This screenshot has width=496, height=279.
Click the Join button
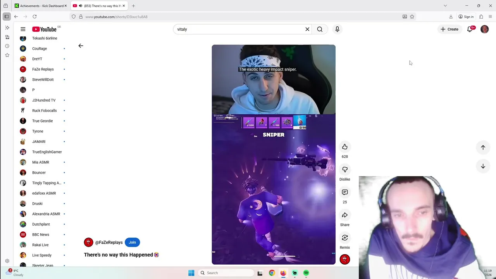132,243
